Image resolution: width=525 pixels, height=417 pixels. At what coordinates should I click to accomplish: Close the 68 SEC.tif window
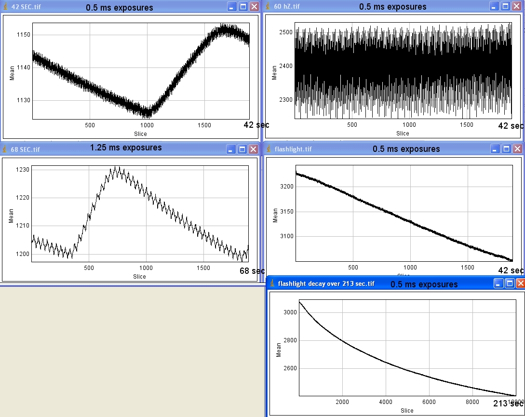pyautogui.click(x=254, y=149)
